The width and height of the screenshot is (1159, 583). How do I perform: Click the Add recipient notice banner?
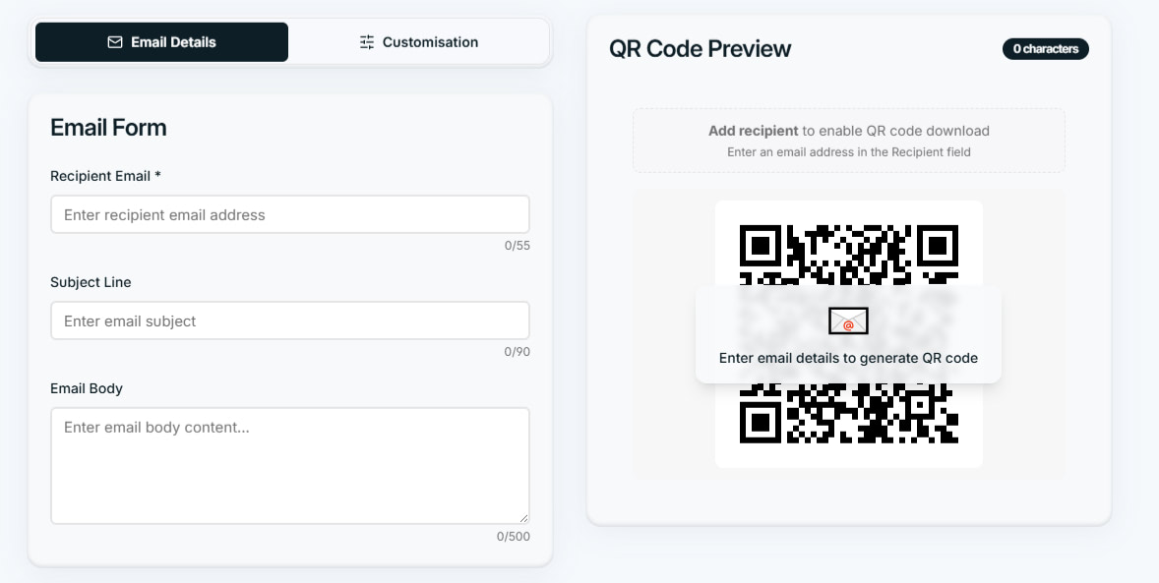pos(848,140)
